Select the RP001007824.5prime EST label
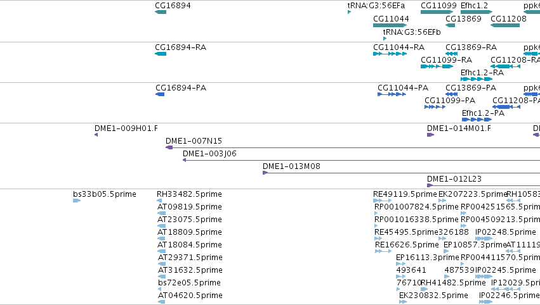Image resolution: width=540 pixels, height=305 pixels. pos(417,207)
